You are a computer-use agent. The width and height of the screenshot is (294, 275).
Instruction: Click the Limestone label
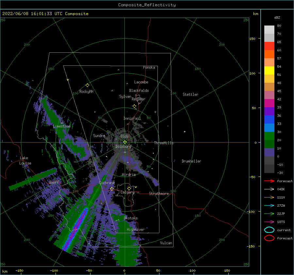pos(62,126)
